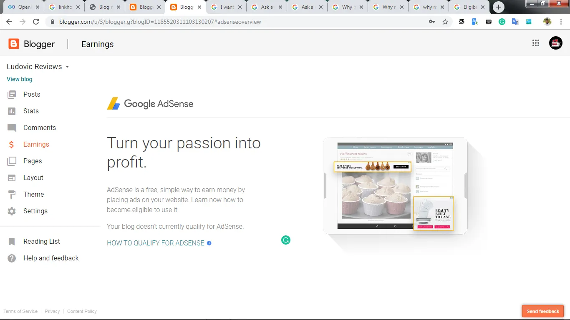Bookmark page with the star icon

pyautogui.click(x=445, y=22)
